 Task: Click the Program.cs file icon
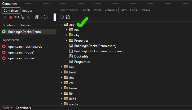pyautogui.click(x=71, y=61)
